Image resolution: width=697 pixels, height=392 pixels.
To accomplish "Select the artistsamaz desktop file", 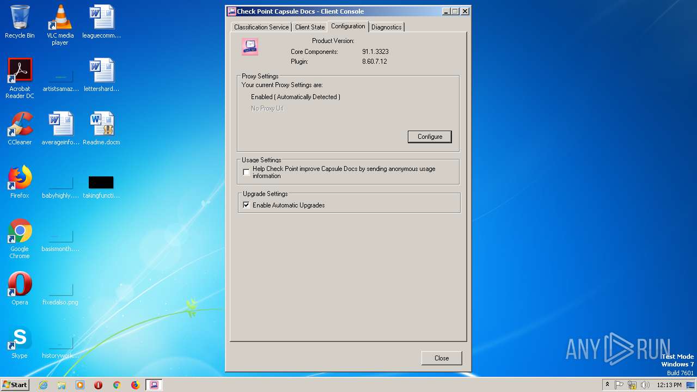I will coord(60,81).
